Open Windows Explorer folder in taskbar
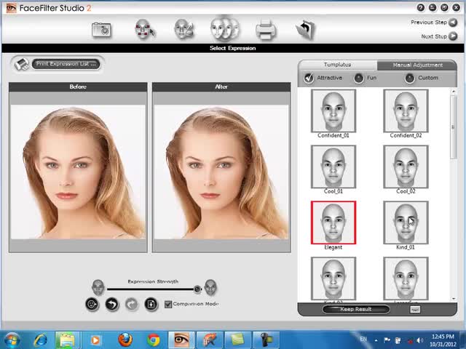This screenshot has height=349, width=466. coord(67,340)
